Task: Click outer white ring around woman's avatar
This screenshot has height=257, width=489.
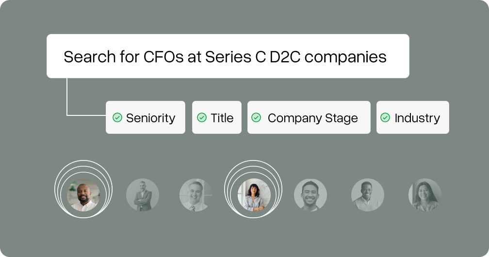Action: point(253,161)
